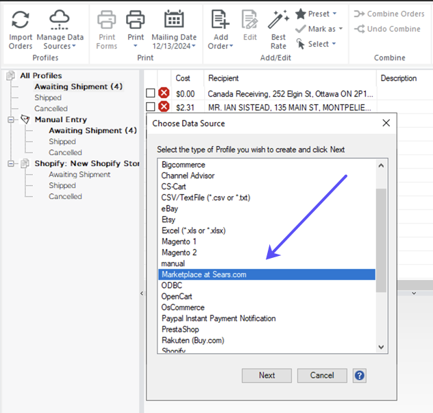
Task: Collapse the Manual Entry tree node
Action: tap(11, 119)
